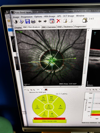Click the red square button beside 50% box
This screenshot has width=100, height=133.
click(x=46, y=89)
